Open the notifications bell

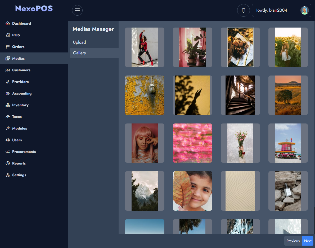click(x=243, y=10)
